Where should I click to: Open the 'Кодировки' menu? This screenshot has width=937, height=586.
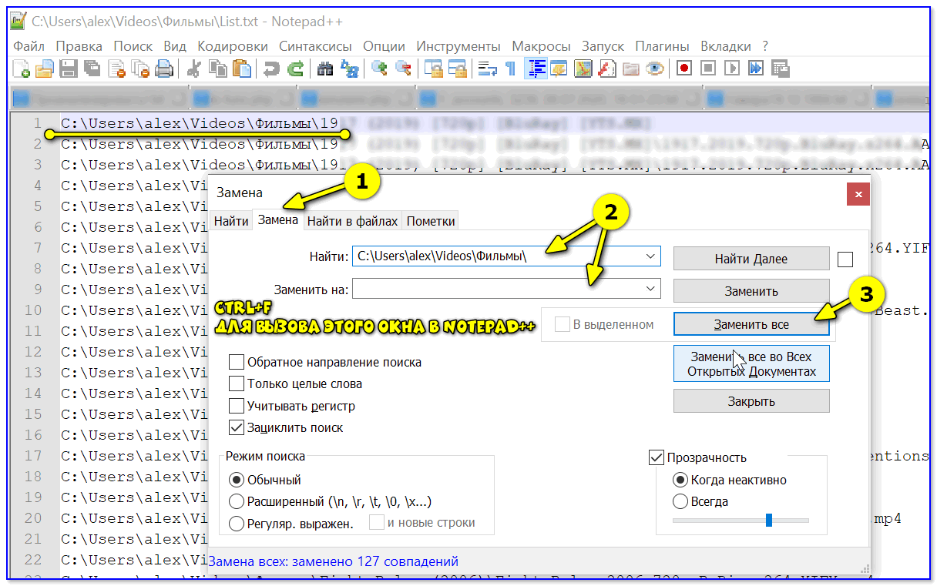(233, 46)
